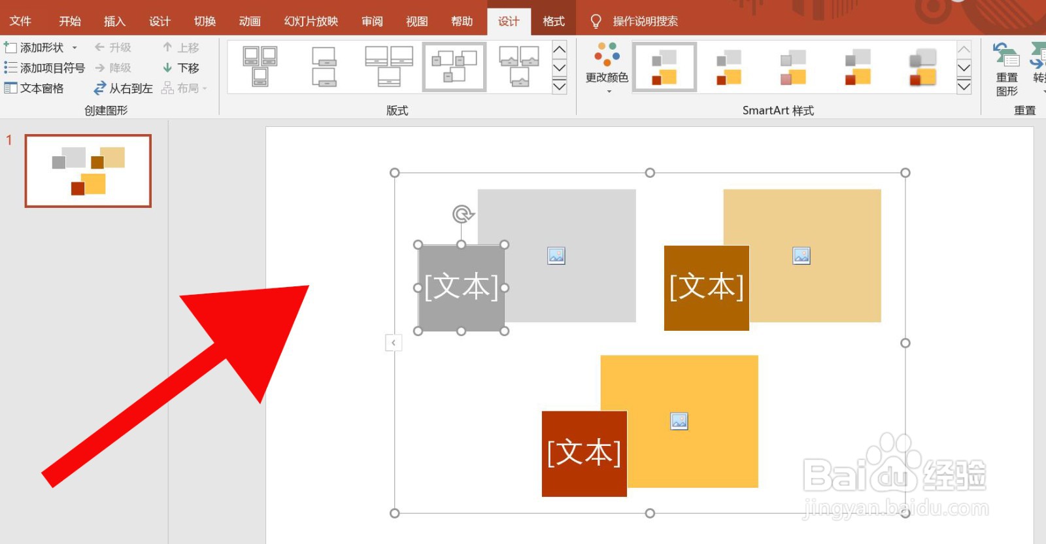
Task: Open the 帮助 tab
Action: coord(462,21)
